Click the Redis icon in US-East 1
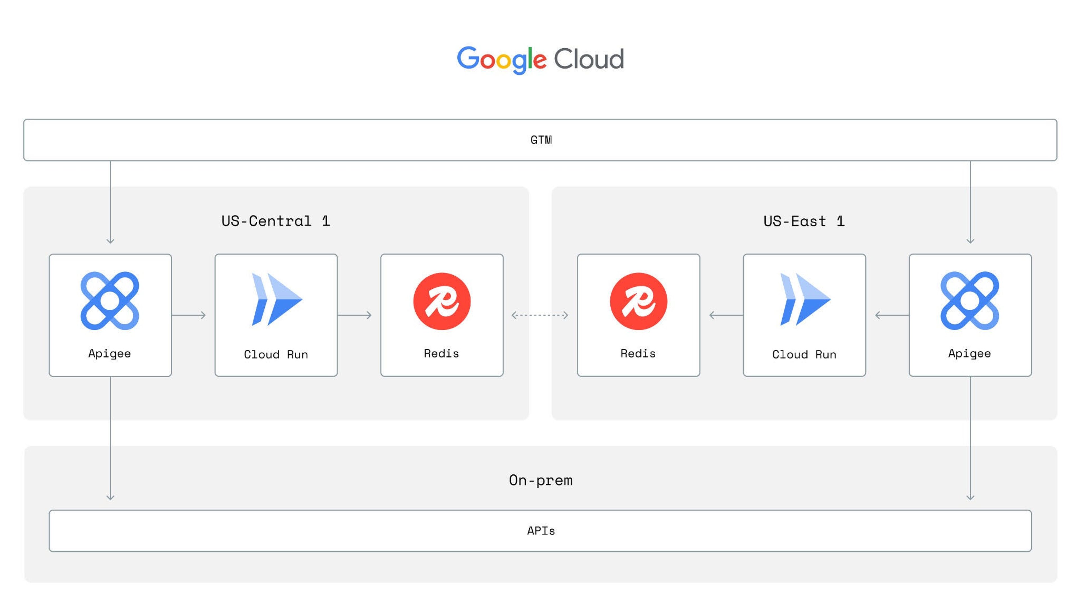Viewport: 1080px width, 607px height. (x=638, y=301)
